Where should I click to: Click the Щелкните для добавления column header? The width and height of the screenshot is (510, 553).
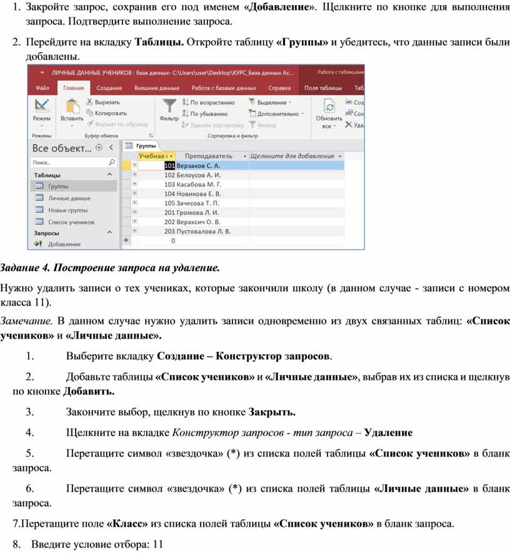pyautogui.click(x=296, y=156)
